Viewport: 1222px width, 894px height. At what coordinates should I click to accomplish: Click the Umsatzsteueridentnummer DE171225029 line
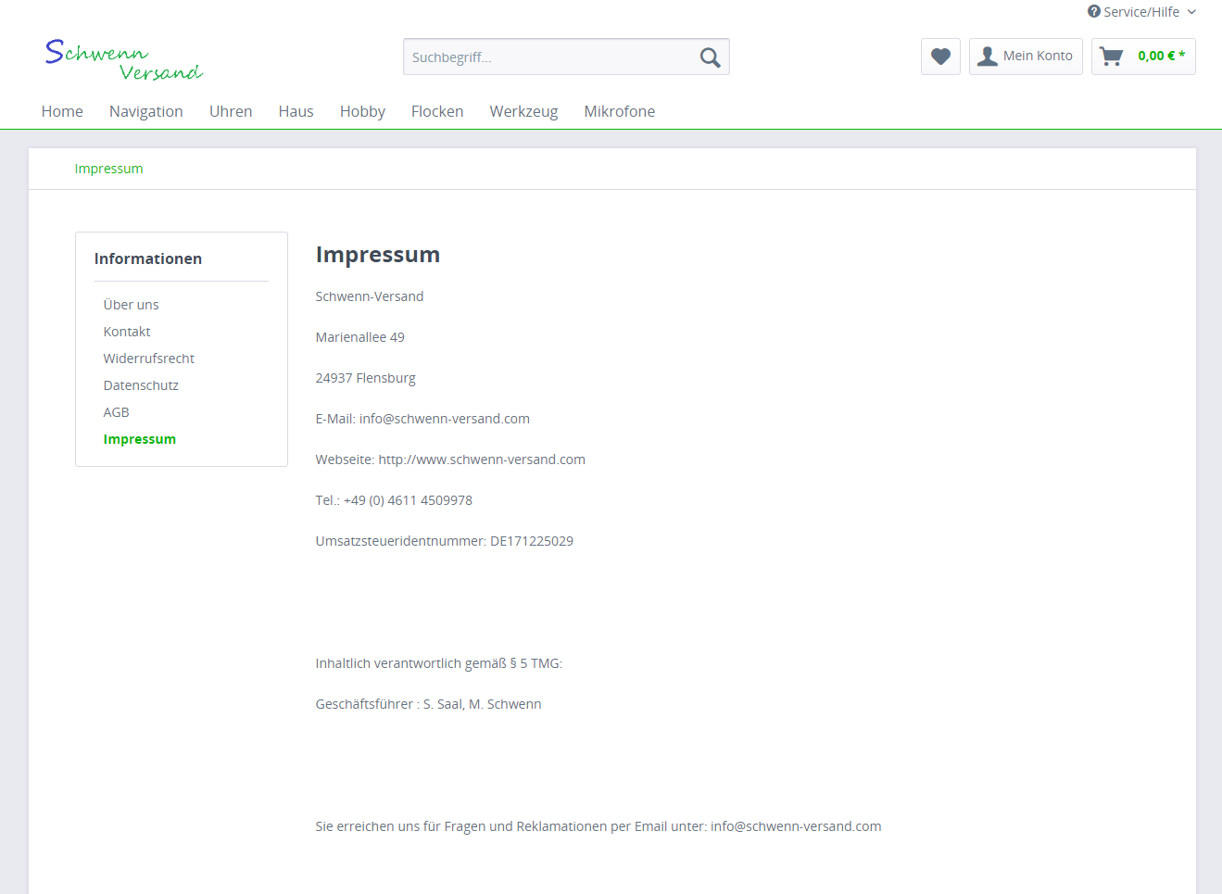click(445, 541)
